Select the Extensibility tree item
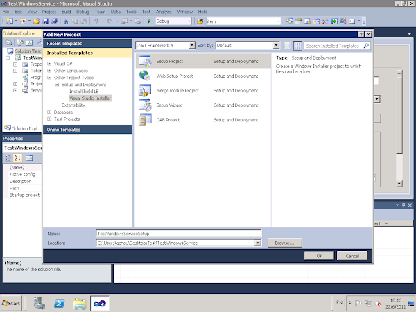The width and height of the screenshot is (416, 312). point(73,105)
